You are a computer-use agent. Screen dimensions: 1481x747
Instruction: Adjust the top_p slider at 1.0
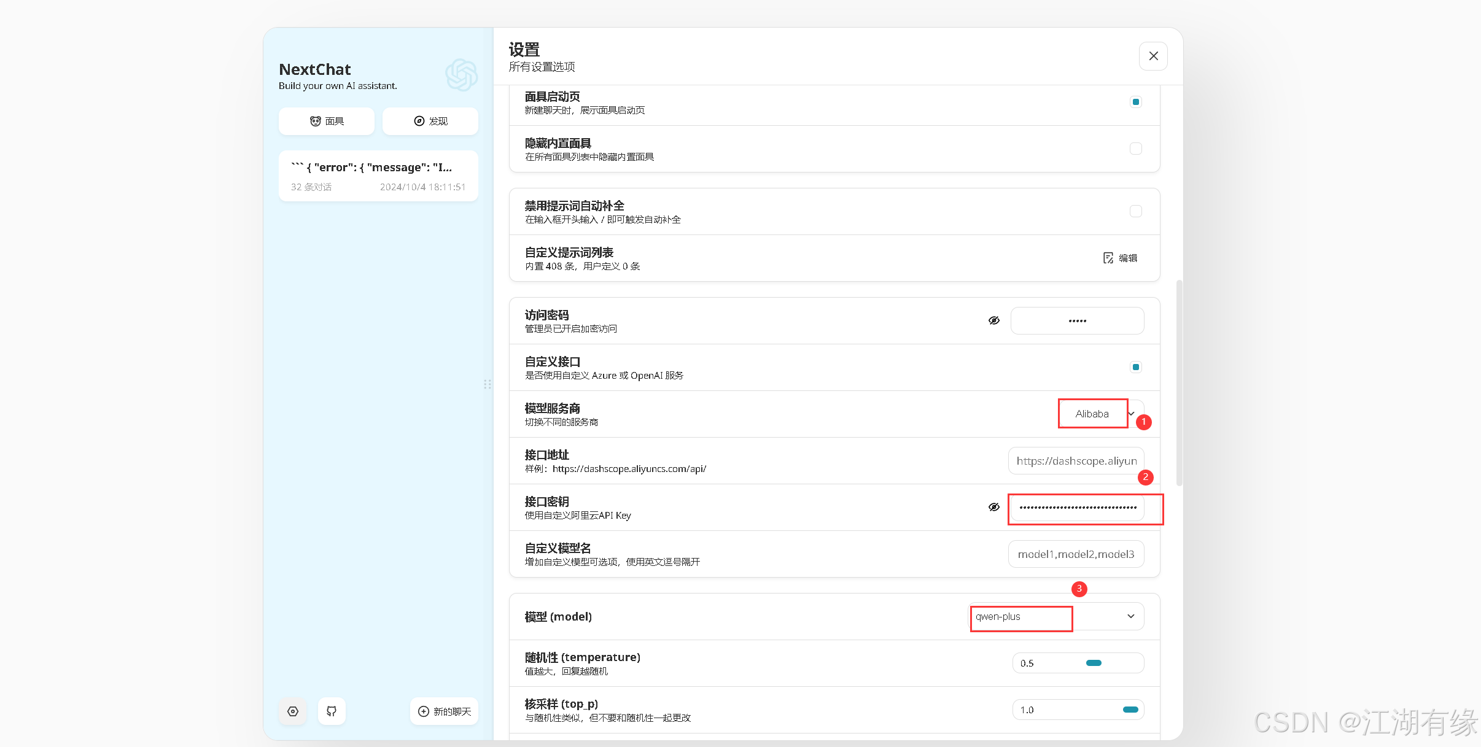pos(1130,710)
